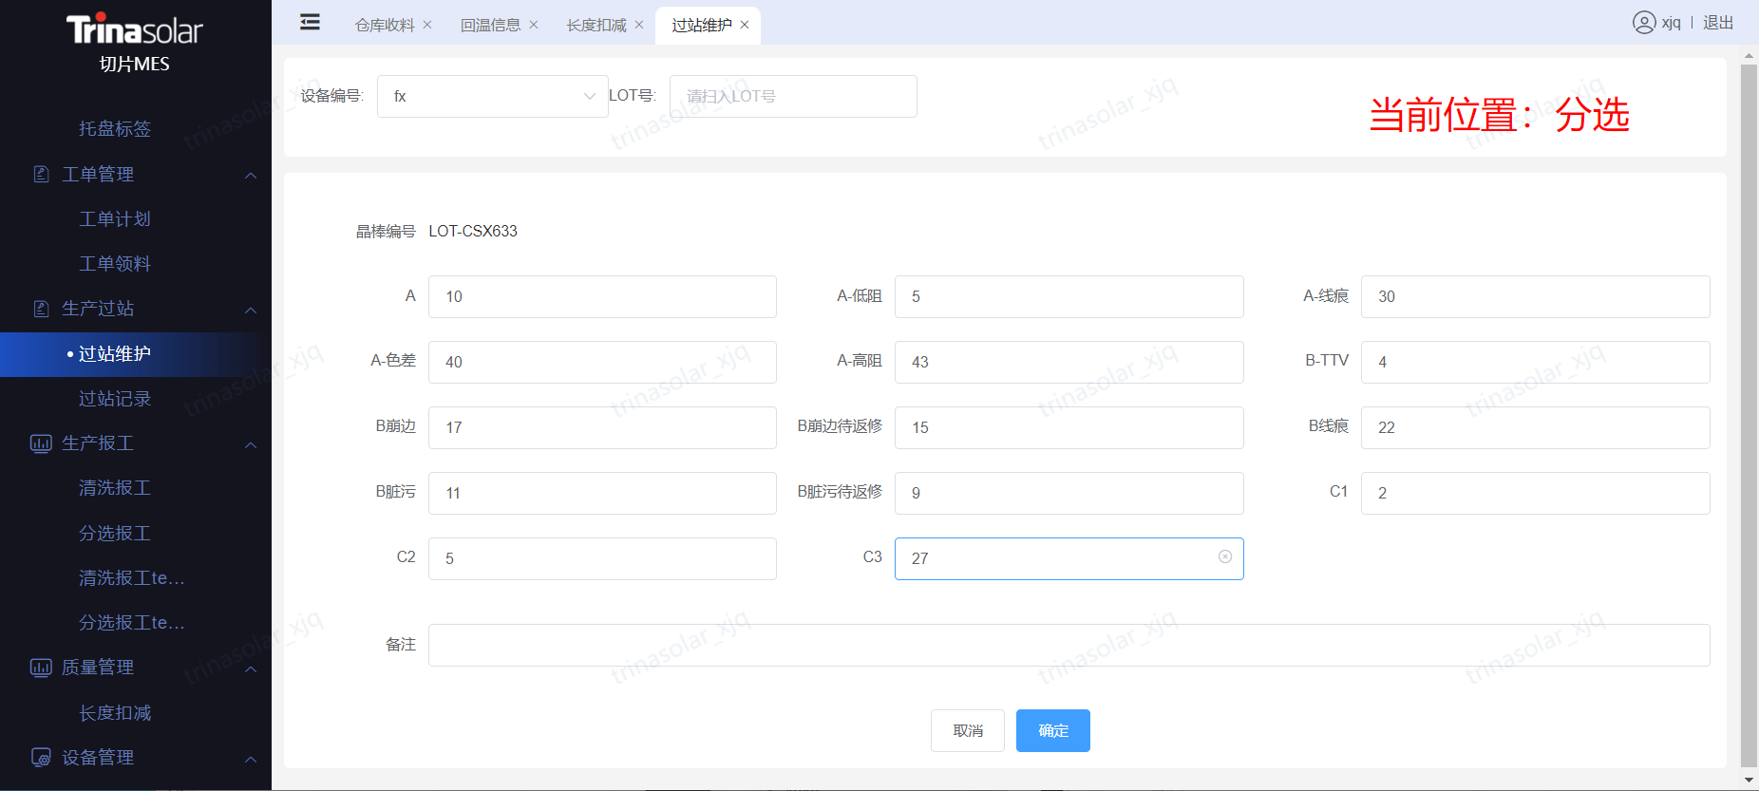
Task: Click the 确定 button
Action: point(1053,730)
